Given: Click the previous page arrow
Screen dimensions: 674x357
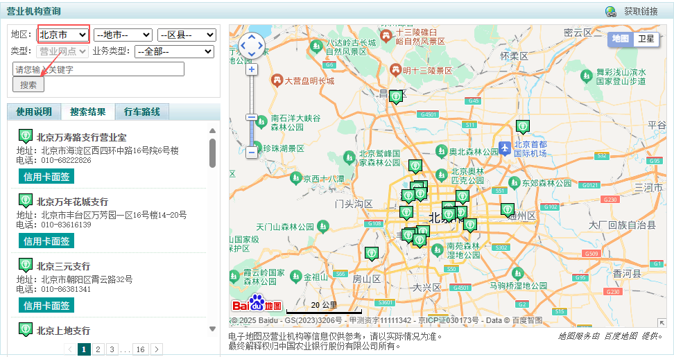Looking at the screenshot, I should click(70, 349).
